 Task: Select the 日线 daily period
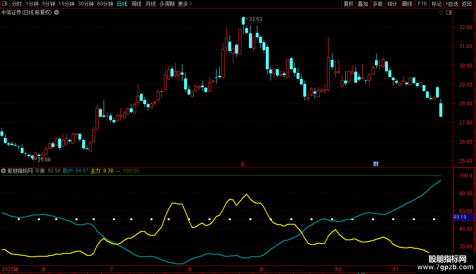pos(122,4)
